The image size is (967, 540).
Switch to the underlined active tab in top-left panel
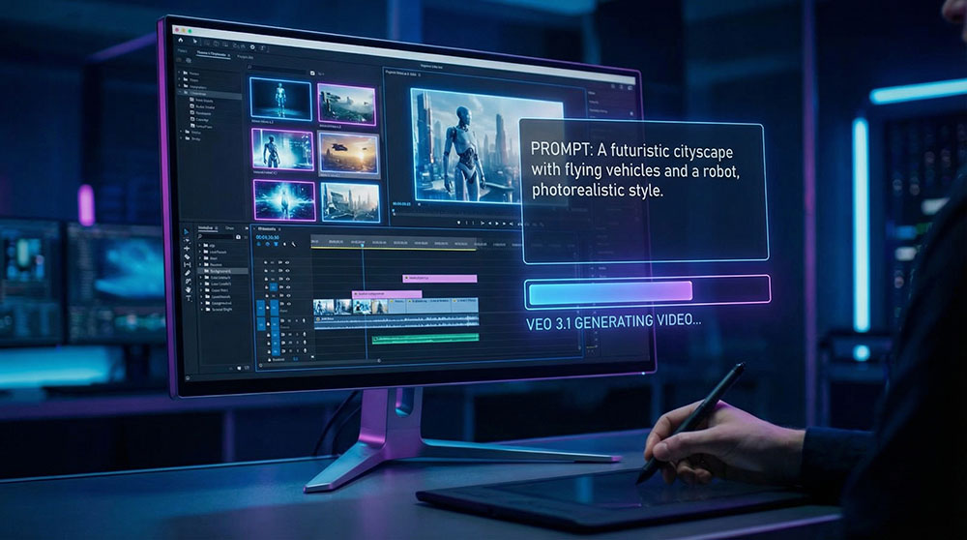tap(214, 53)
